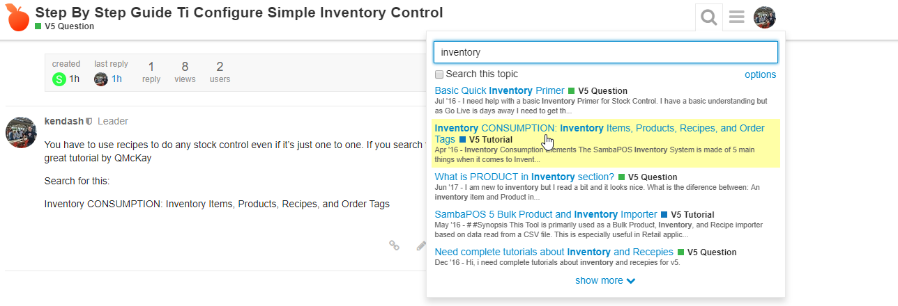898x306 pixels.
Task: Open the last reply poster avatar
Action: (101, 79)
